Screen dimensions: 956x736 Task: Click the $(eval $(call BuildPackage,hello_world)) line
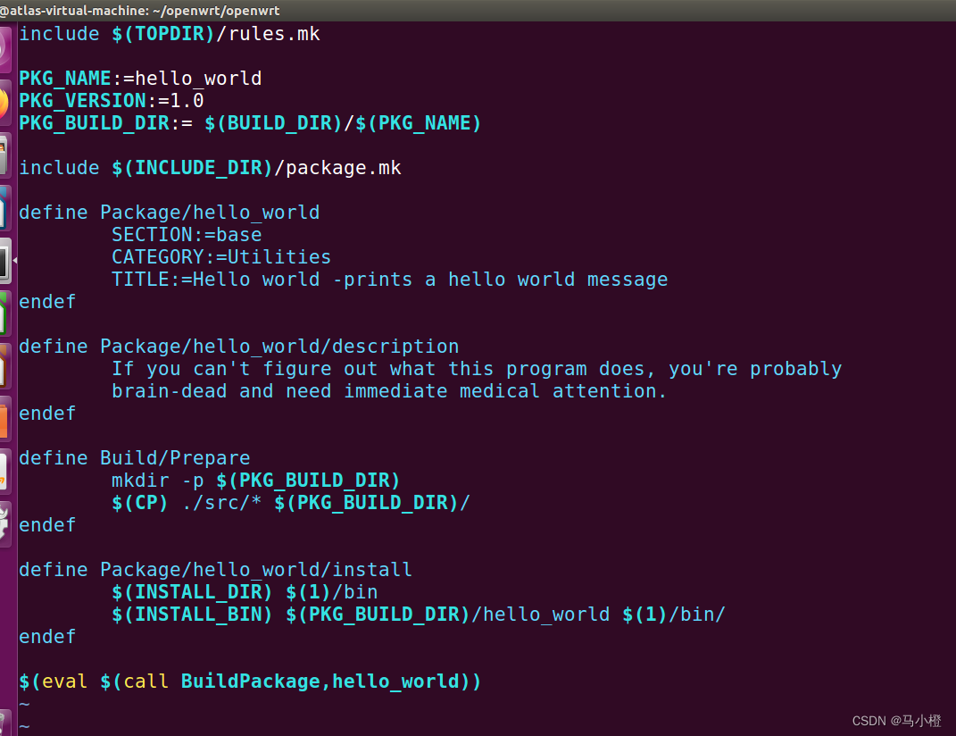[250, 682]
